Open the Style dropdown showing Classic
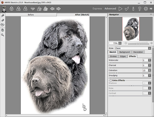The image size is (154, 117). [x=133, y=48]
